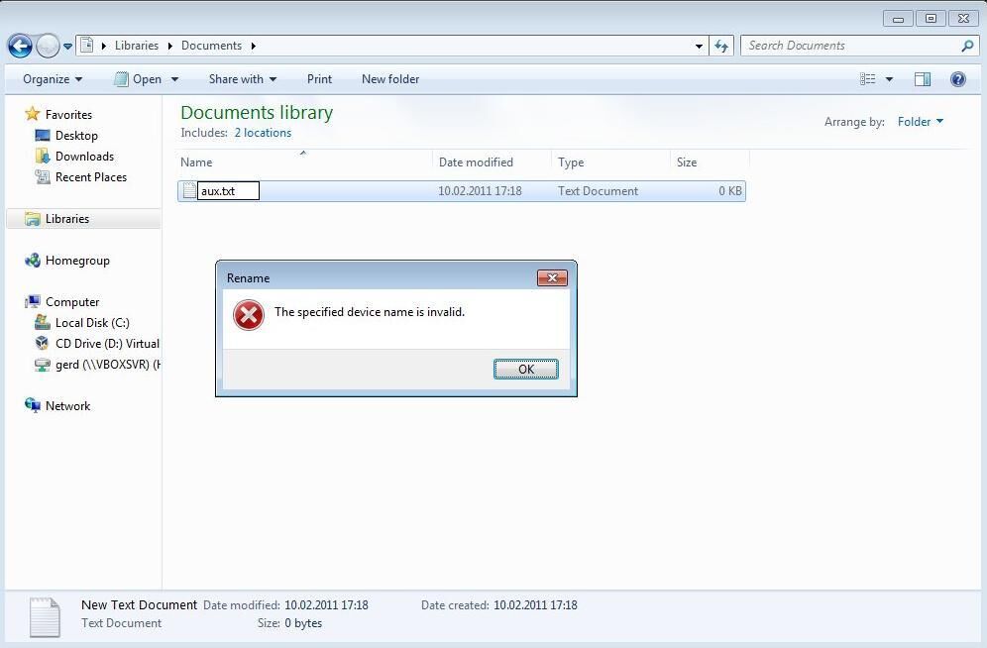Image resolution: width=987 pixels, height=648 pixels.
Task: Expand the Arrange by Folder dropdown
Action: [921, 122]
